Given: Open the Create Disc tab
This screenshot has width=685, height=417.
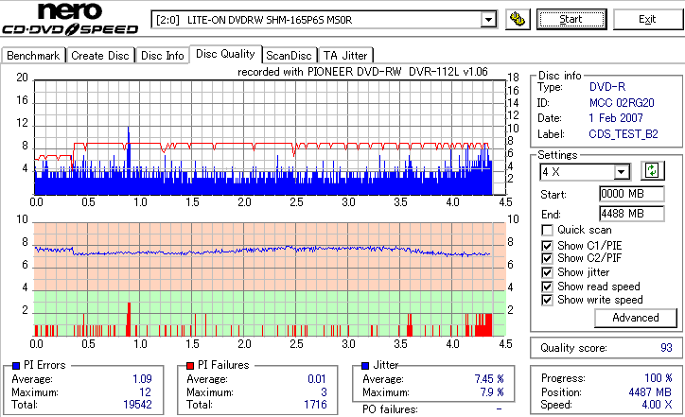Looking at the screenshot, I should point(100,56).
